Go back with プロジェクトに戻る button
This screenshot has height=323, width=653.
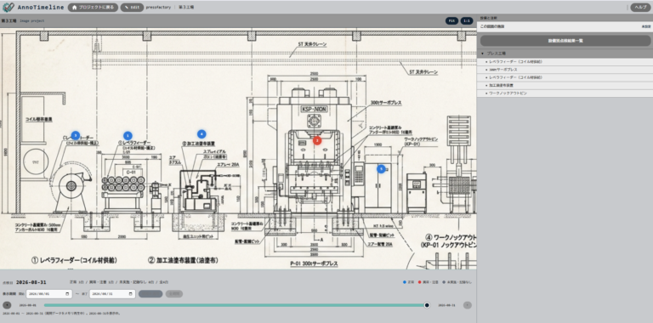[93, 8]
